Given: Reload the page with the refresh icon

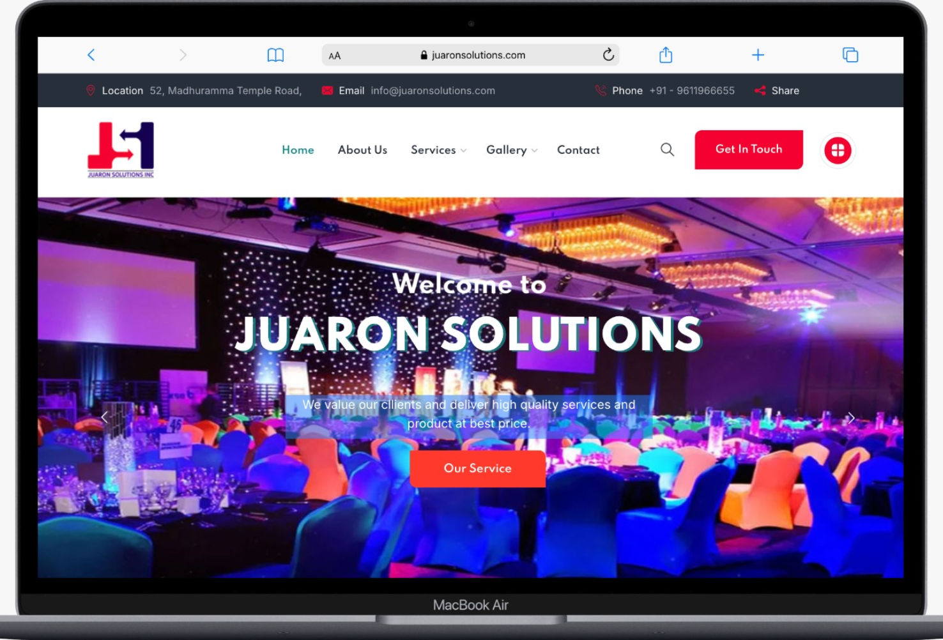Looking at the screenshot, I should tap(608, 54).
